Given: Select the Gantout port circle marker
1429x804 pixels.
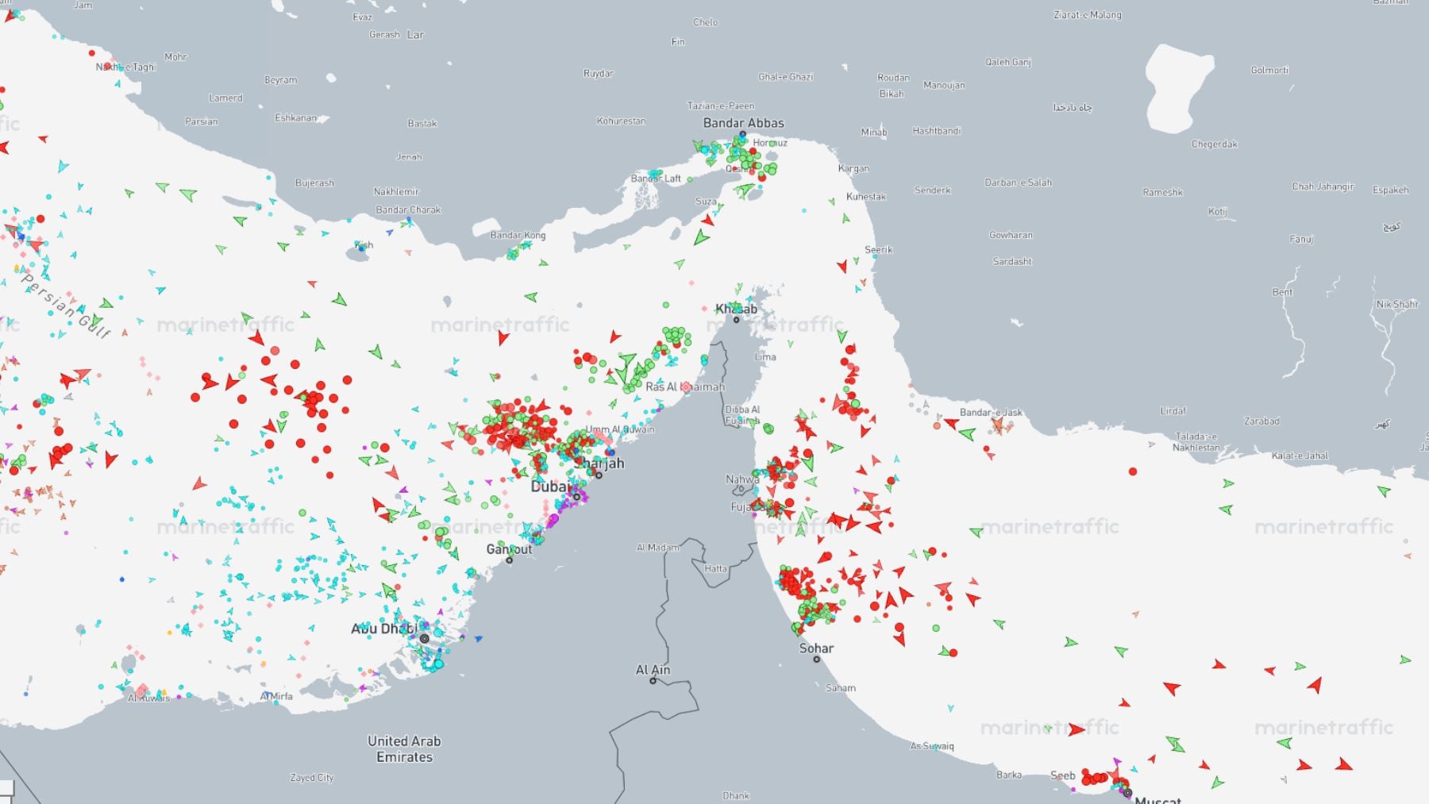Looking at the screenshot, I should coord(510,560).
